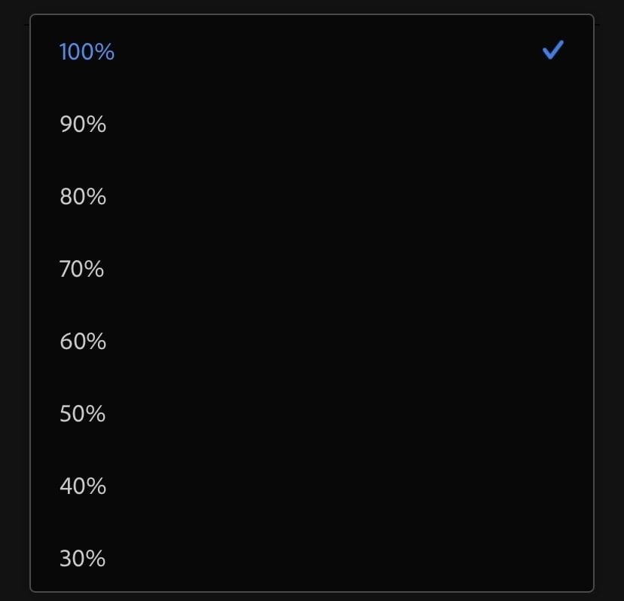Pick the 70% option

click(x=311, y=269)
